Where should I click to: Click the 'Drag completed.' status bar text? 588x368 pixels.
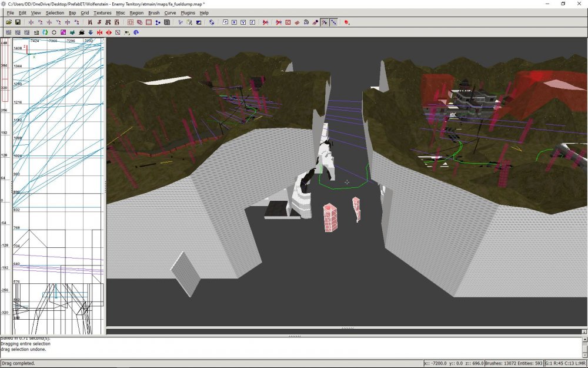point(18,363)
